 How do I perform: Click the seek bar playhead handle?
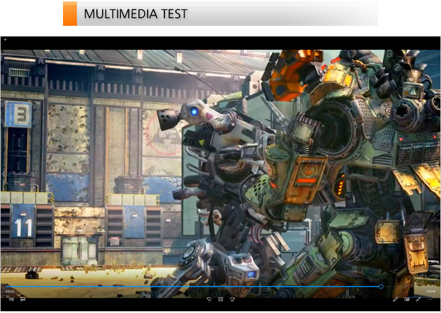coord(381,287)
